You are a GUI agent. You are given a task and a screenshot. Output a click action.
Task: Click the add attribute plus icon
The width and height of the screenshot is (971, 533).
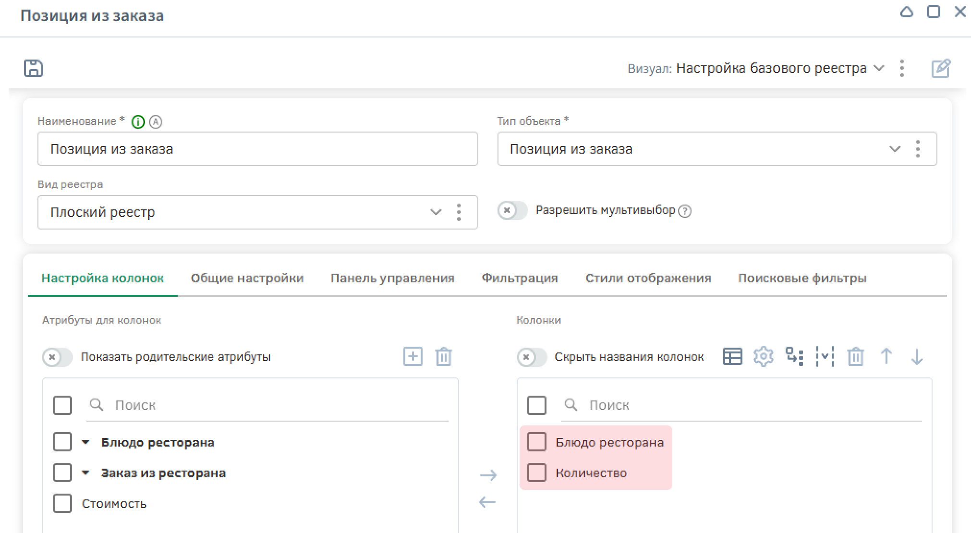[413, 356]
